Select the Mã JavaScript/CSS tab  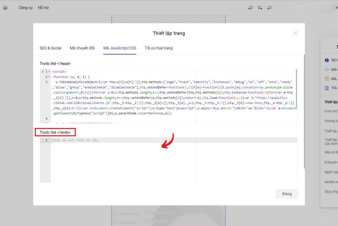[119, 48]
